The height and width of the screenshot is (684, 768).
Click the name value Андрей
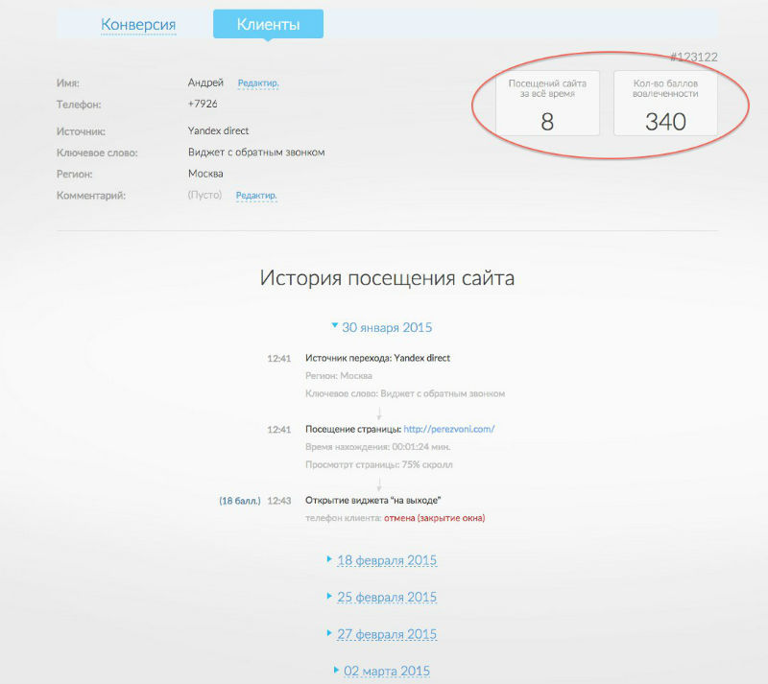pos(205,83)
